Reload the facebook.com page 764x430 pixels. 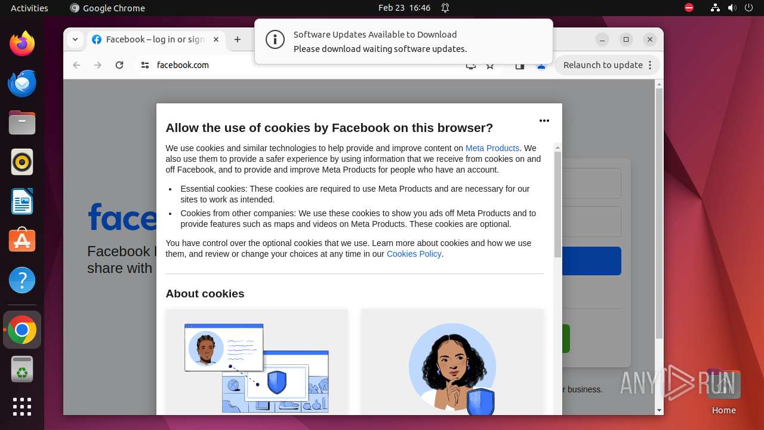tap(119, 65)
